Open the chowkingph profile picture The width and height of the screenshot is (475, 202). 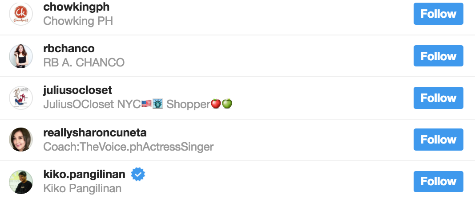(x=21, y=14)
